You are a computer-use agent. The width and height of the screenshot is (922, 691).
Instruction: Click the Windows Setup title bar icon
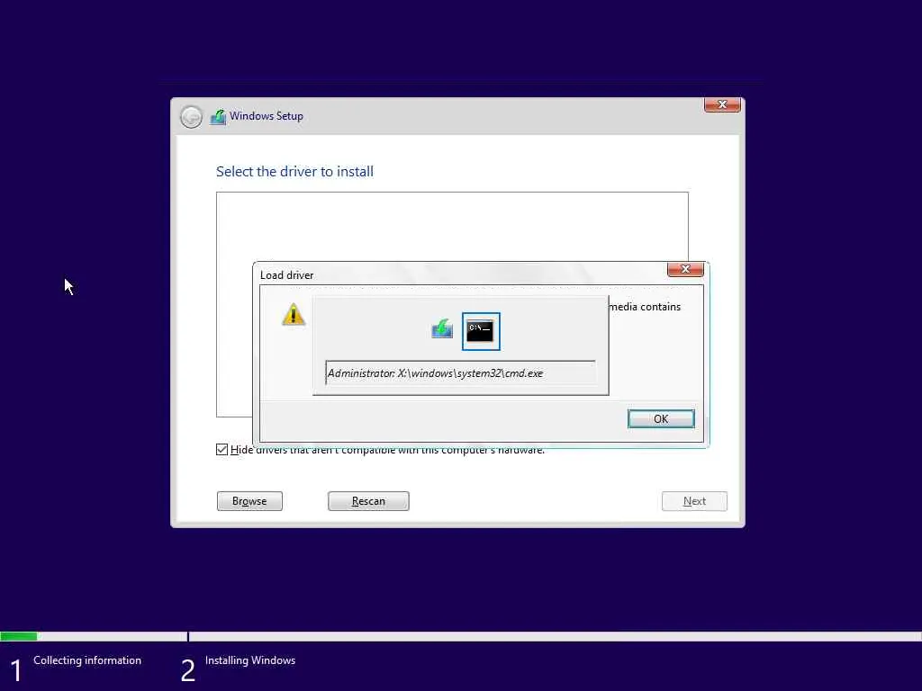tap(218, 117)
